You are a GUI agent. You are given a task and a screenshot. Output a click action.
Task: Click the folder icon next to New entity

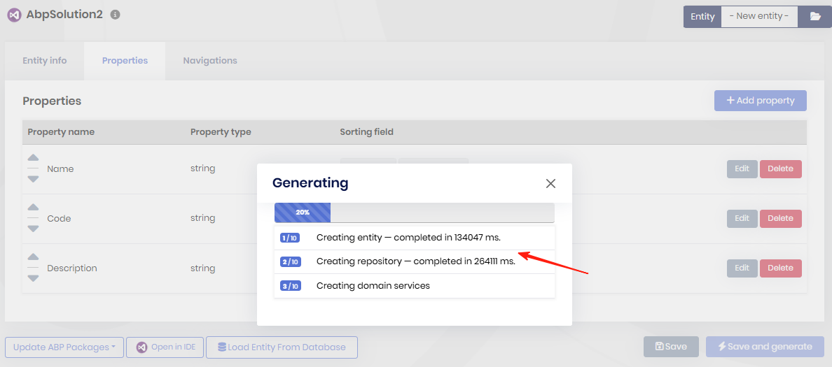coord(815,17)
